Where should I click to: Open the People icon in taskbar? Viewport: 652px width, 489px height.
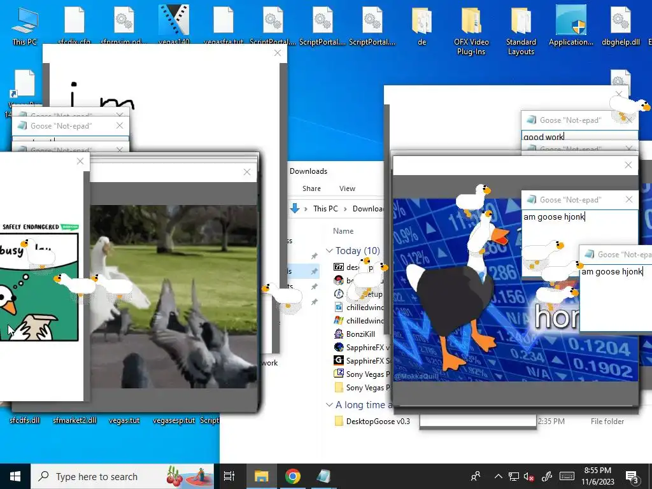475,476
